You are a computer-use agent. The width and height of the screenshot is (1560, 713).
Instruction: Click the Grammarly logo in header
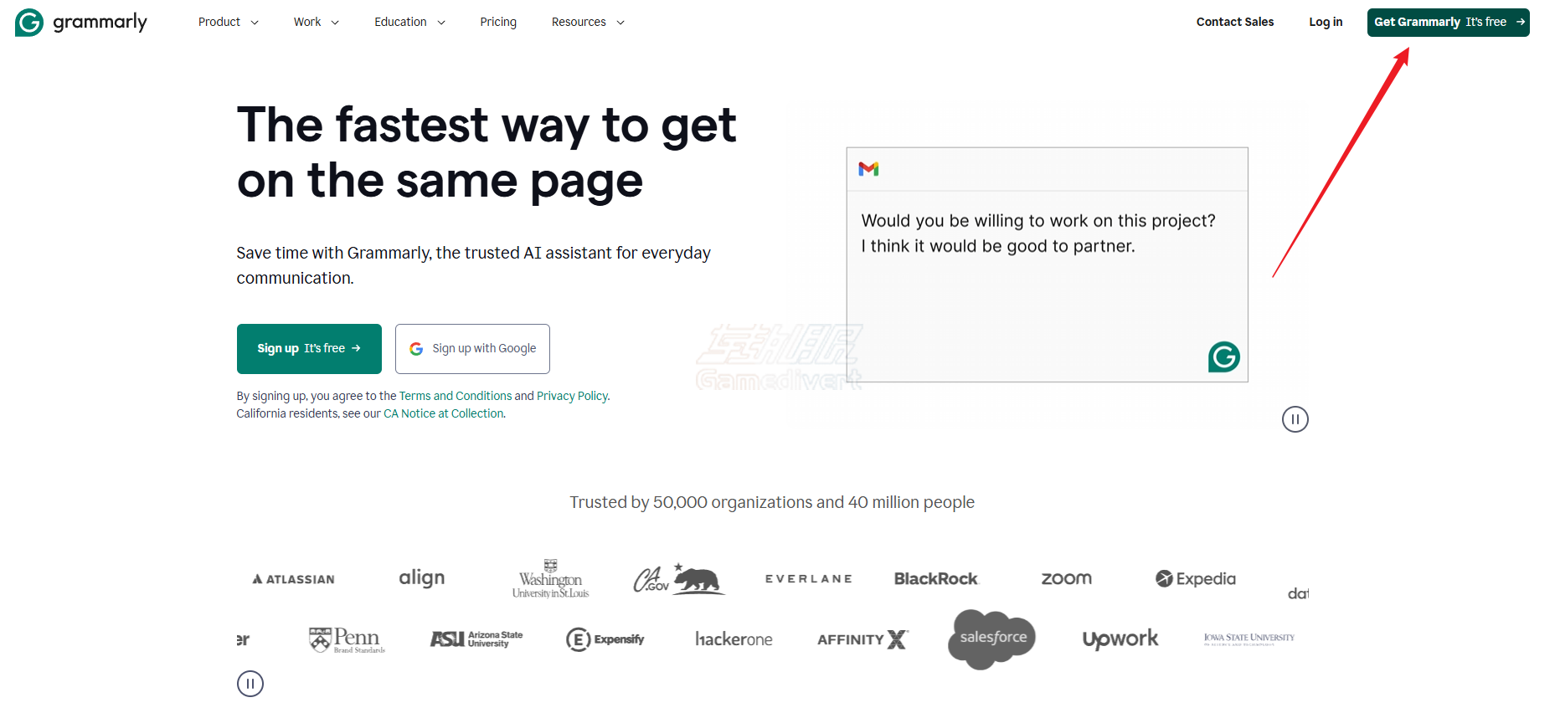coord(81,23)
